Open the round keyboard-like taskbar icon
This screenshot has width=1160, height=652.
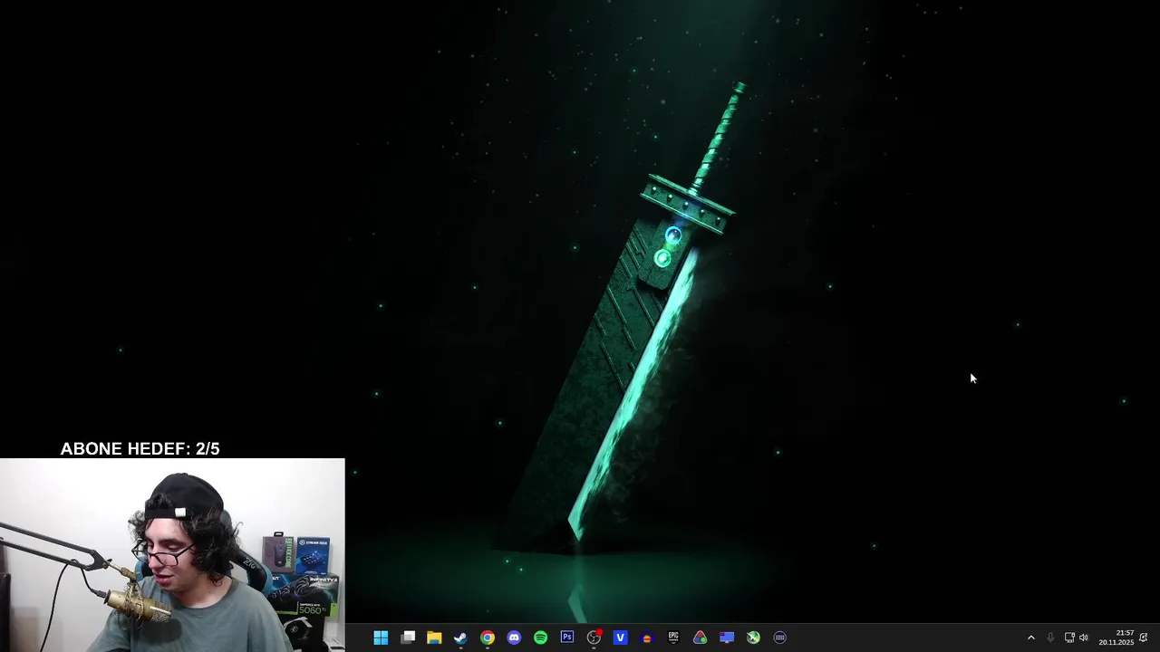click(779, 638)
